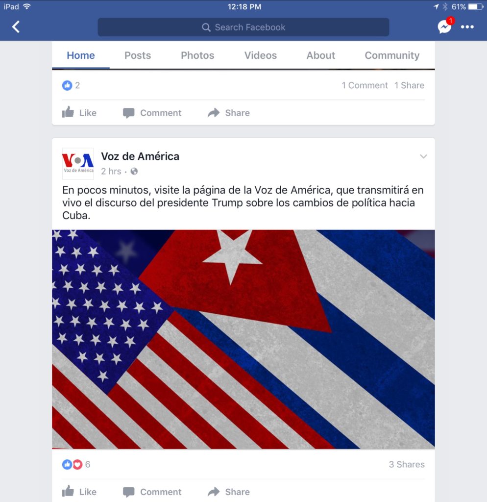Expand the post options chevron

pyautogui.click(x=423, y=156)
